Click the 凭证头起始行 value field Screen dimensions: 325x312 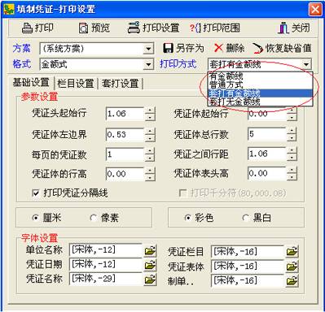click(125, 114)
